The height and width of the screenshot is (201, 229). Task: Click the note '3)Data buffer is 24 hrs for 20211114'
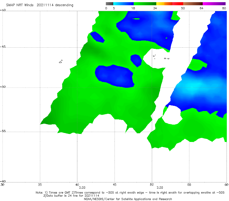tap(71, 196)
